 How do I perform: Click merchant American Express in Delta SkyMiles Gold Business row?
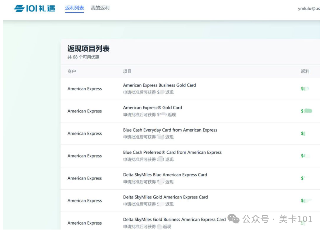tap(84, 223)
